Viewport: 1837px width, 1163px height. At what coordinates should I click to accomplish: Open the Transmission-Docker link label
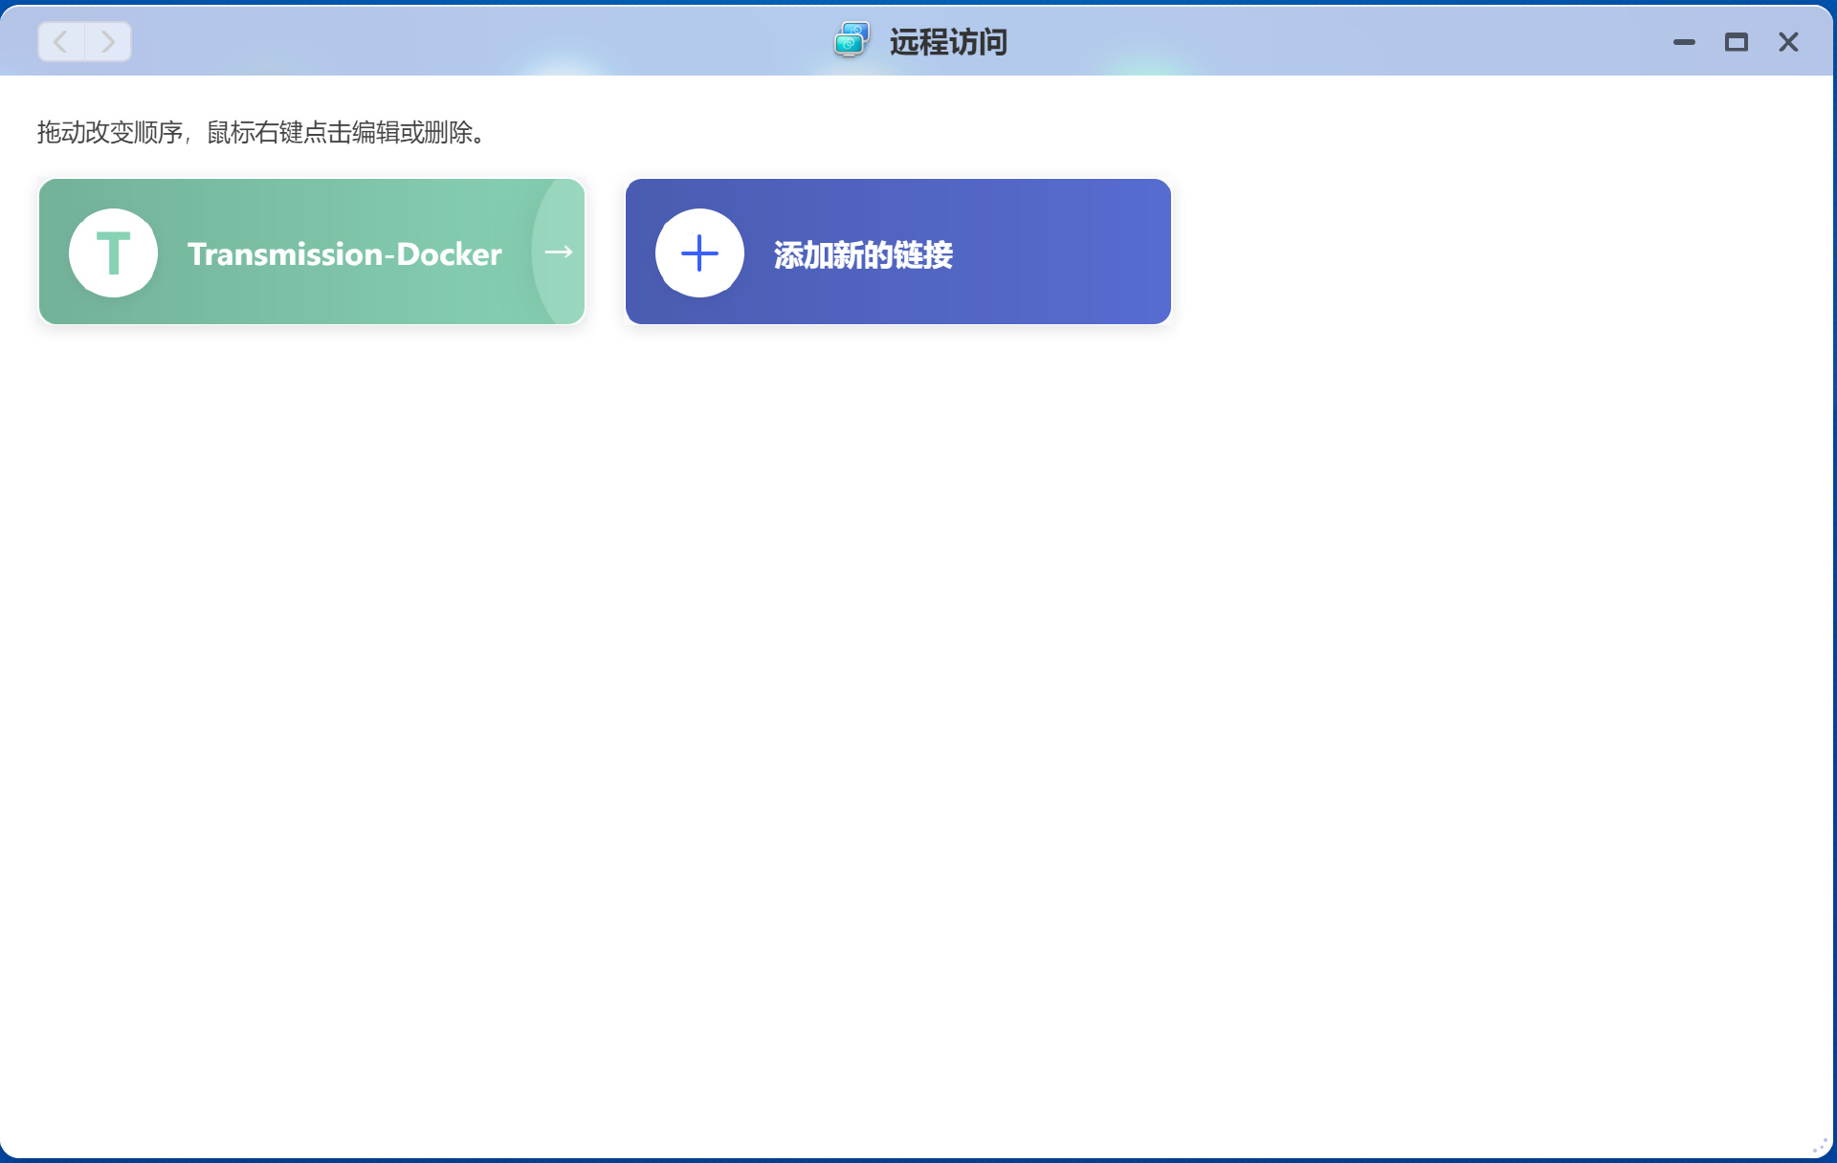click(x=344, y=254)
